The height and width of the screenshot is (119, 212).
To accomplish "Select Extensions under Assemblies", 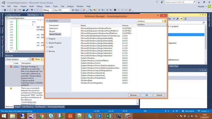I will 54,28.
